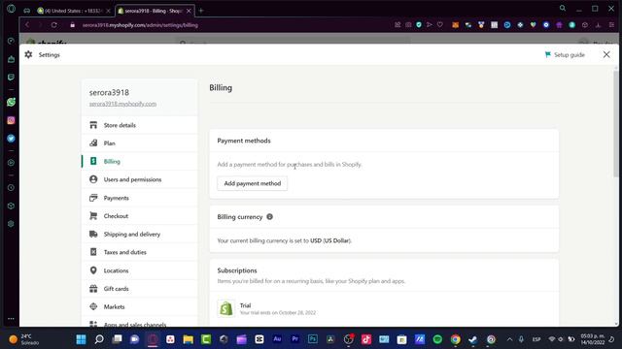Open Adobe Audition from the taskbar
The height and width of the screenshot is (349, 622).
pyautogui.click(x=277, y=339)
